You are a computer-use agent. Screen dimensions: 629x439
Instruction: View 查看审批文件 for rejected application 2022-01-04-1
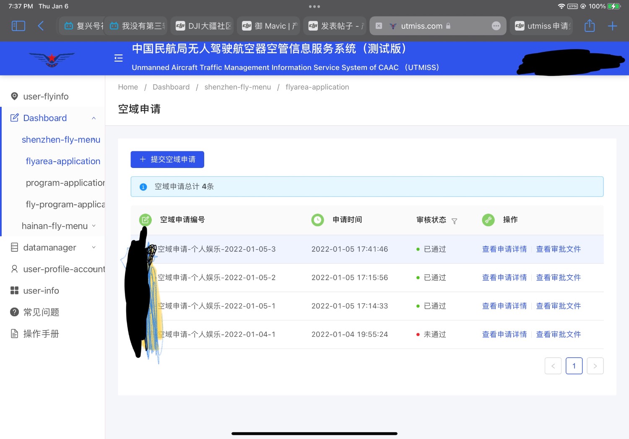click(x=559, y=335)
